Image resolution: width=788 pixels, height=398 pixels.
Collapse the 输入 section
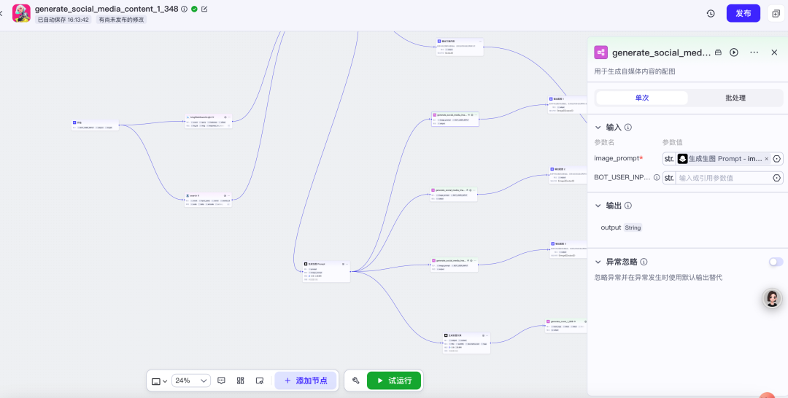click(598, 127)
